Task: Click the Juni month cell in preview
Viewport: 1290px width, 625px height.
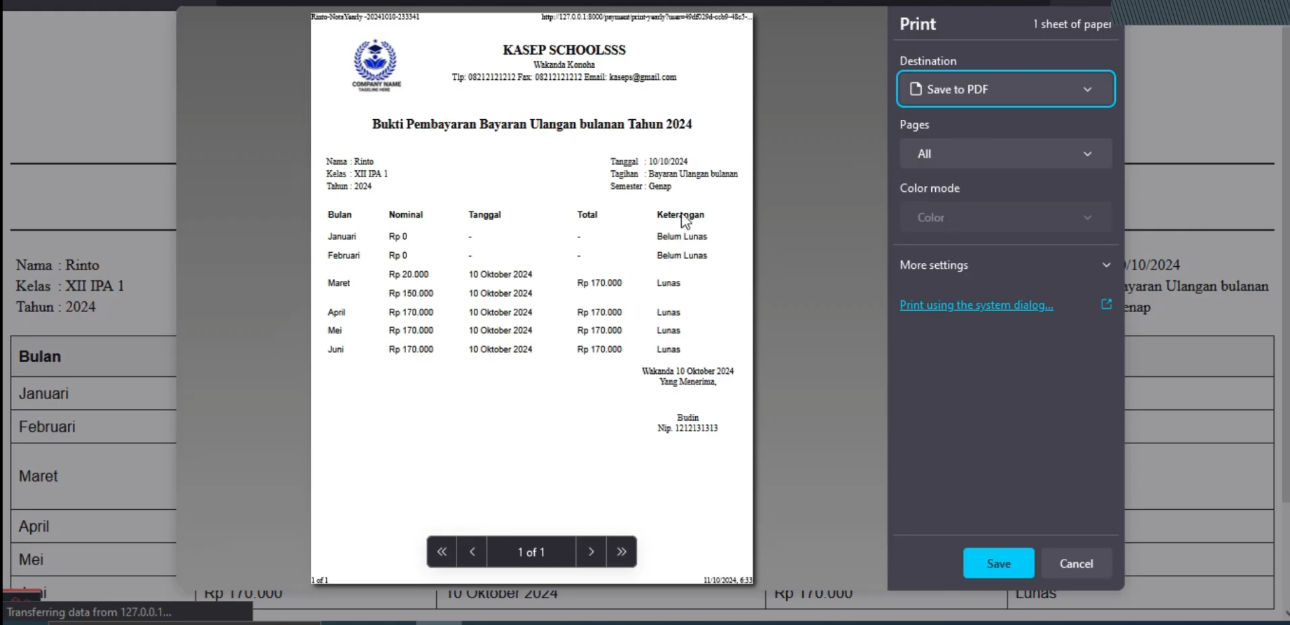Action: 336,349
